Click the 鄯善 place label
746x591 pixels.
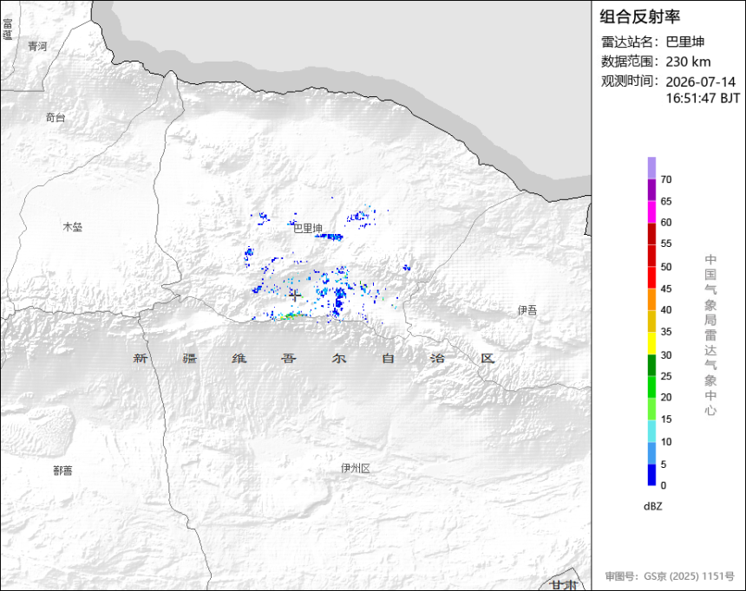tap(62, 471)
